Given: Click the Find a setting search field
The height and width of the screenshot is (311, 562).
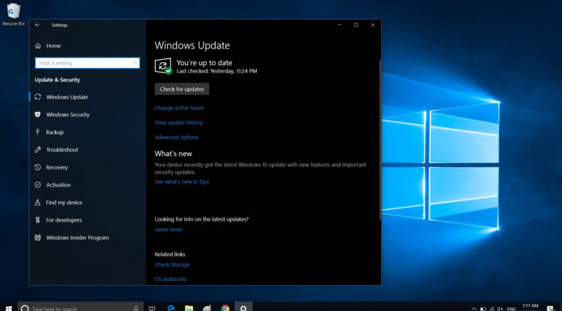Looking at the screenshot, I should [x=87, y=63].
